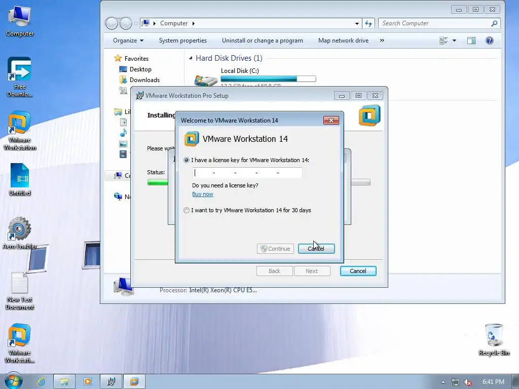Image resolution: width=519 pixels, height=389 pixels.
Task: Click the Processor details text in Explorer
Action: pyautogui.click(x=208, y=290)
